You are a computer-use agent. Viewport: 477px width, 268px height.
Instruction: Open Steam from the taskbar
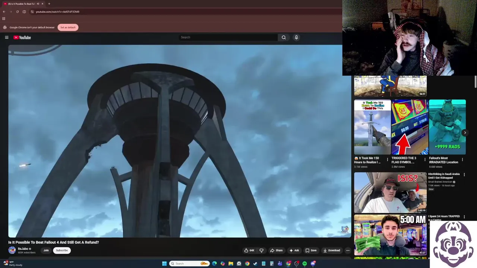click(255, 264)
